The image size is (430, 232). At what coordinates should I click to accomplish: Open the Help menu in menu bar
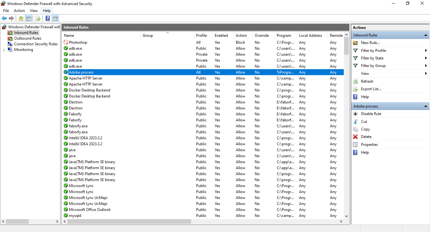pyautogui.click(x=47, y=11)
